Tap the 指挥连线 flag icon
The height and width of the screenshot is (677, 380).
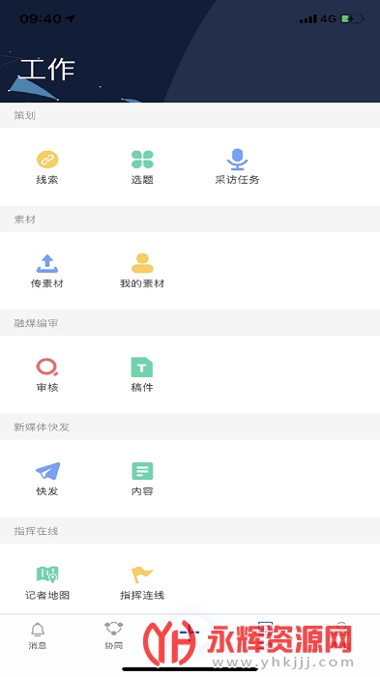(142, 574)
